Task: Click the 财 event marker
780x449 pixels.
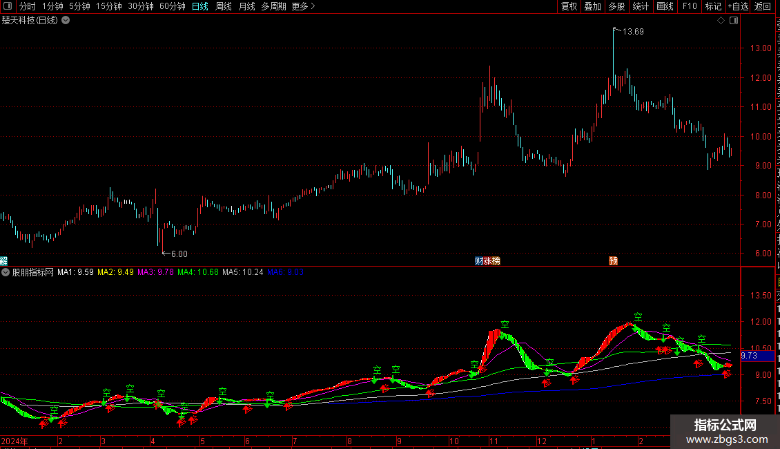Action: 478,261
